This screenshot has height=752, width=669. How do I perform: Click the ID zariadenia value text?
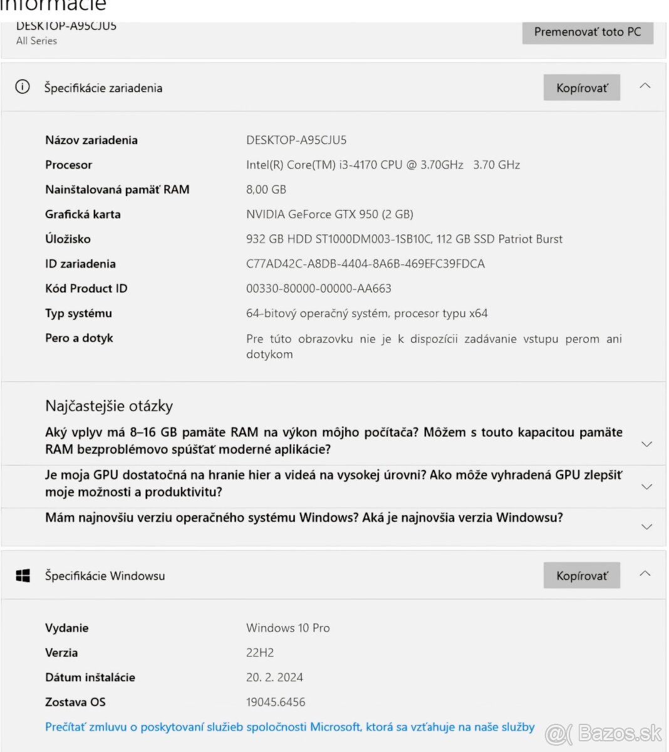tap(365, 264)
